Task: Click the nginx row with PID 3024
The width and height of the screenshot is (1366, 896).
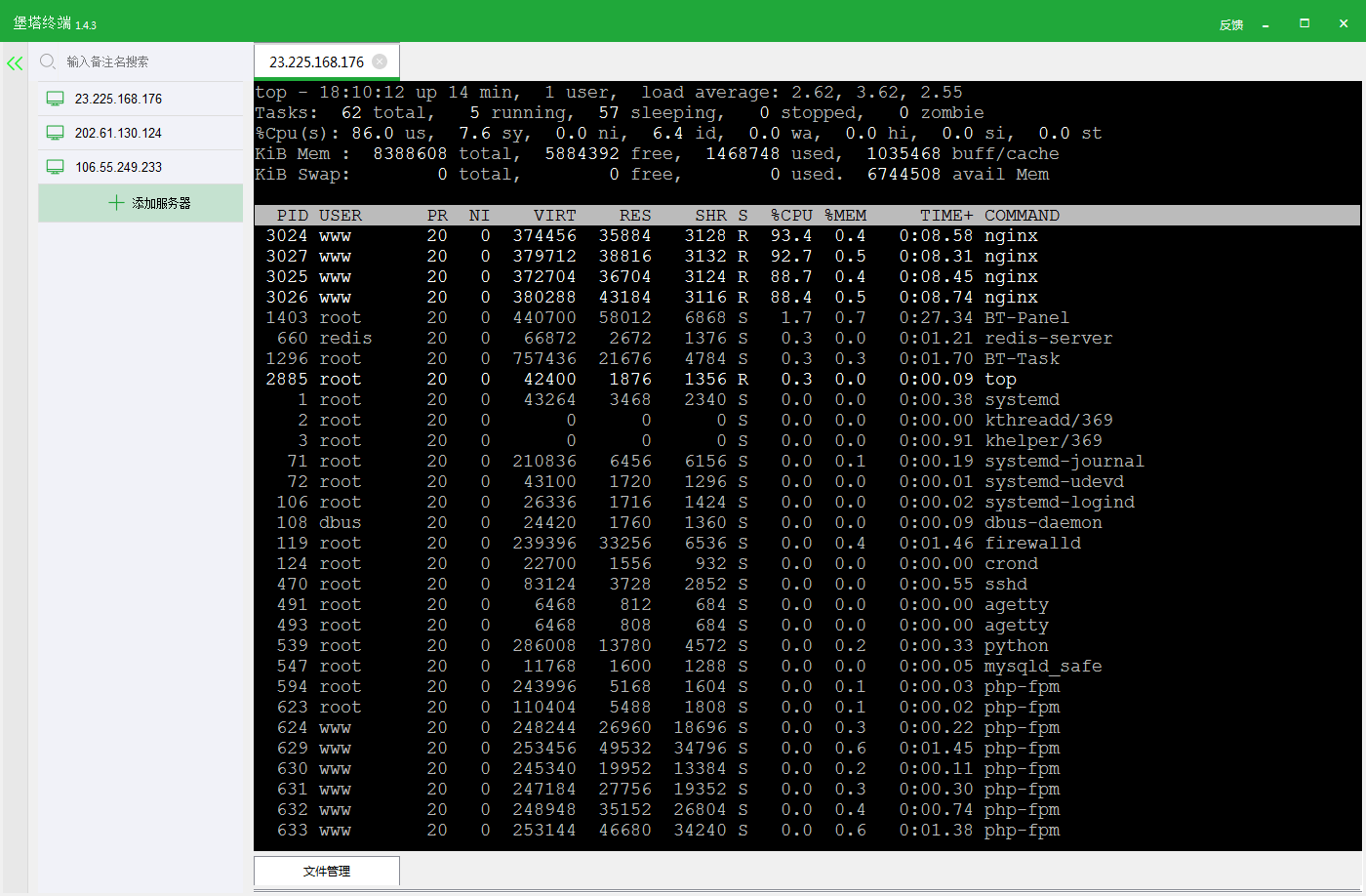Action: [x=807, y=236]
